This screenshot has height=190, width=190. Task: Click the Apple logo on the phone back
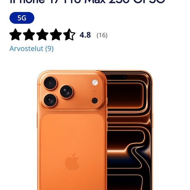(x=72, y=161)
